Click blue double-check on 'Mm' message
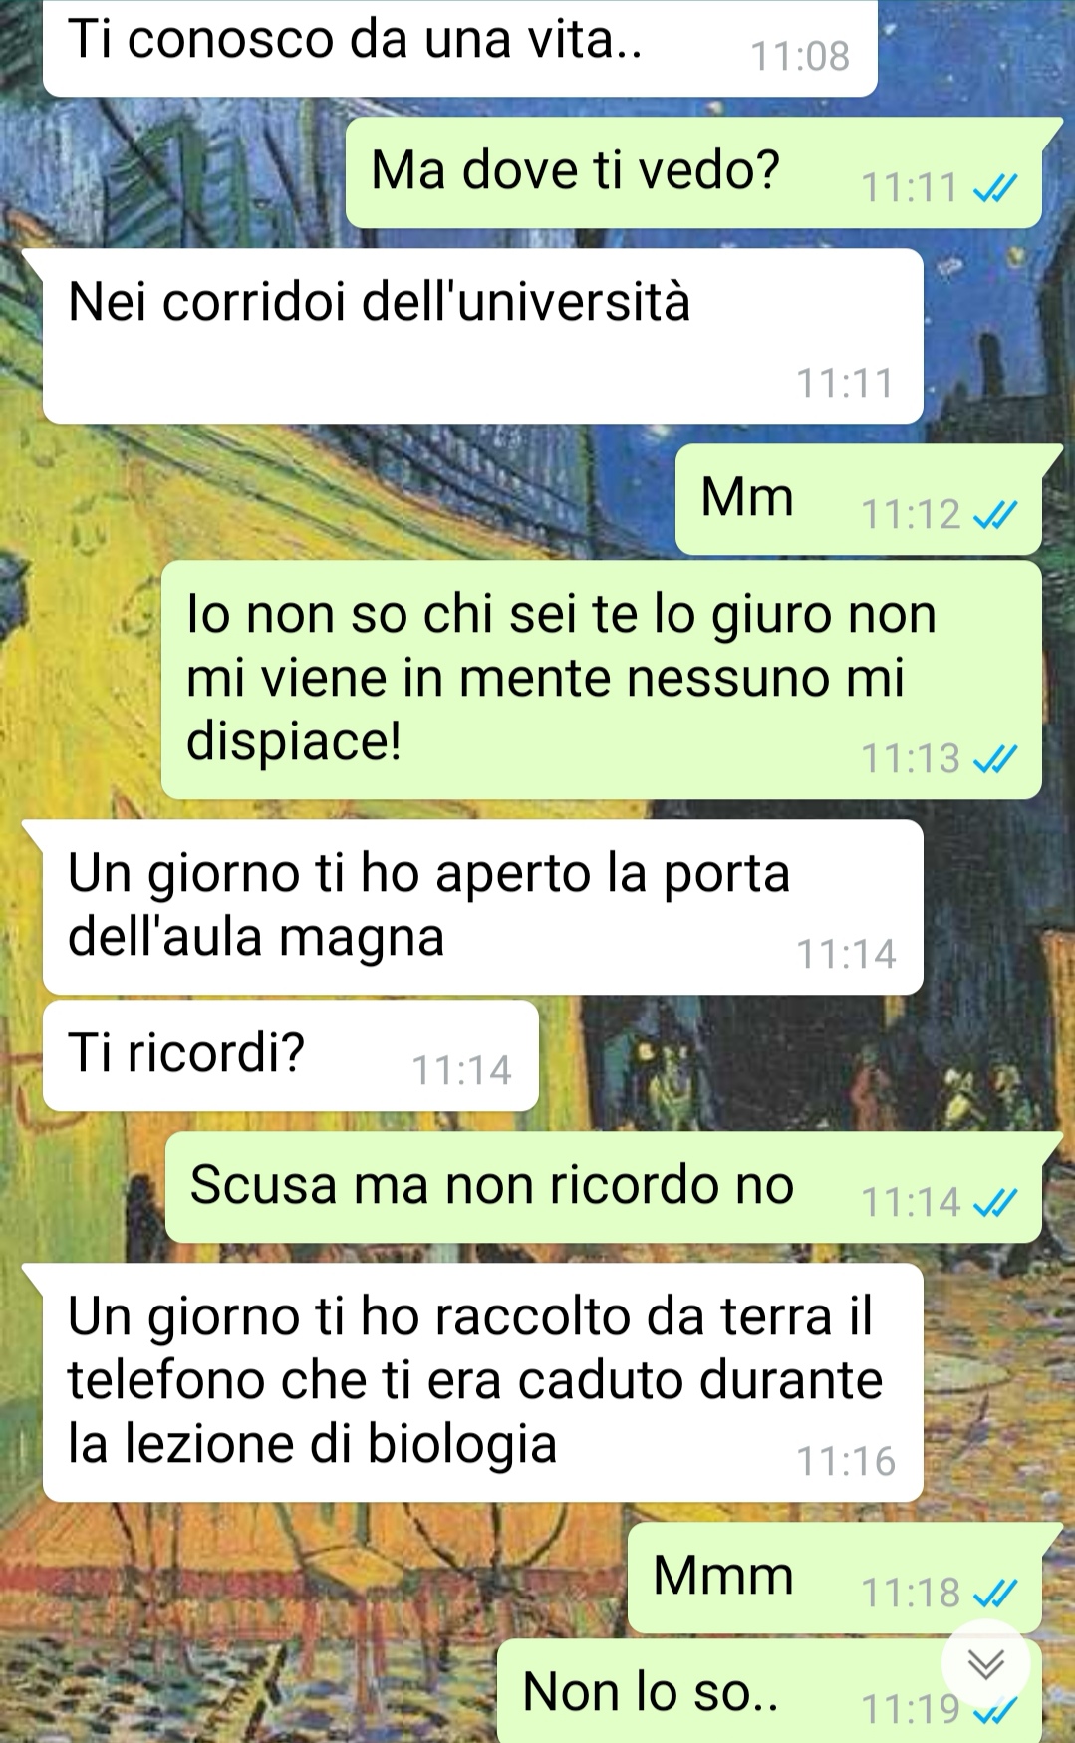1075x1743 pixels. tap(995, 514)
